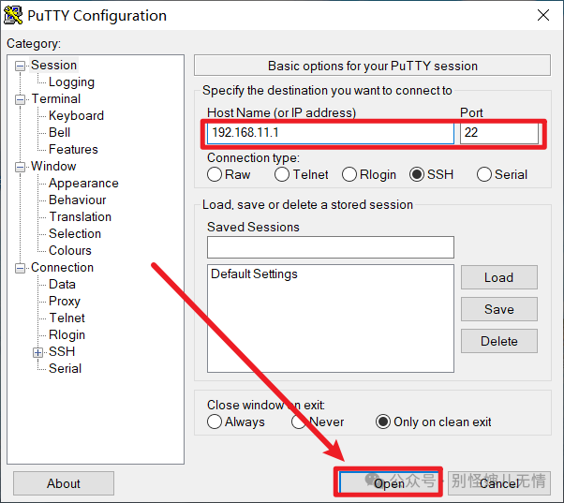Image resolution: width=564 pixels, height=503 pixels.
Task: Select the Serial connection type
Action: [484, 174]
